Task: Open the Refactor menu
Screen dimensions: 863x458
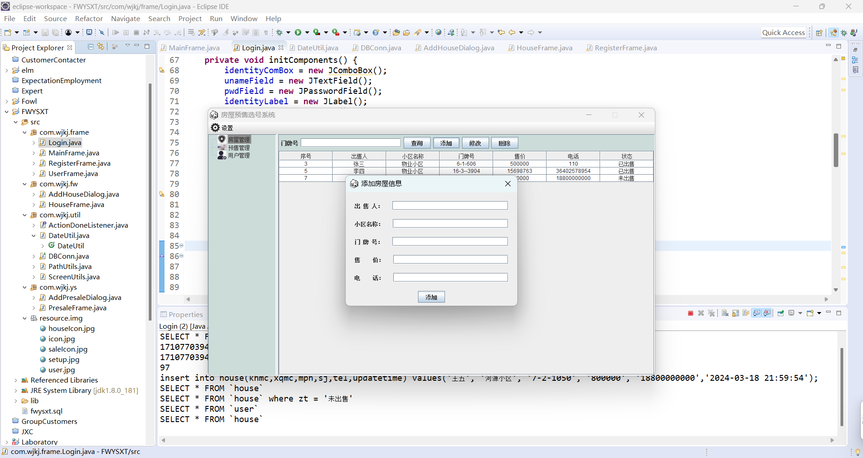Action: pyautogui.click(x=89, y=18)
